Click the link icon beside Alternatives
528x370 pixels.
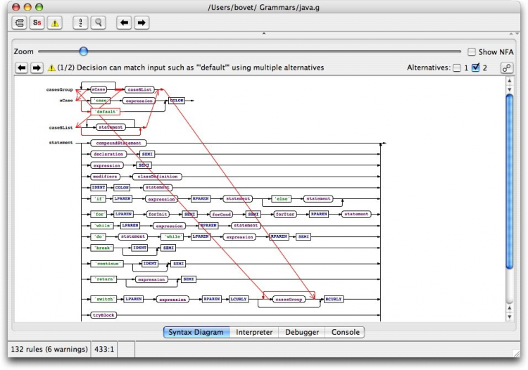[506, 68]
